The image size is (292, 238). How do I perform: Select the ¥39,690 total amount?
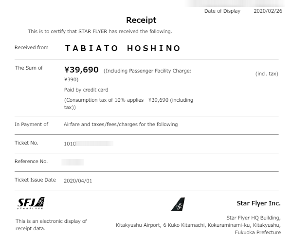tap(81, 70)
